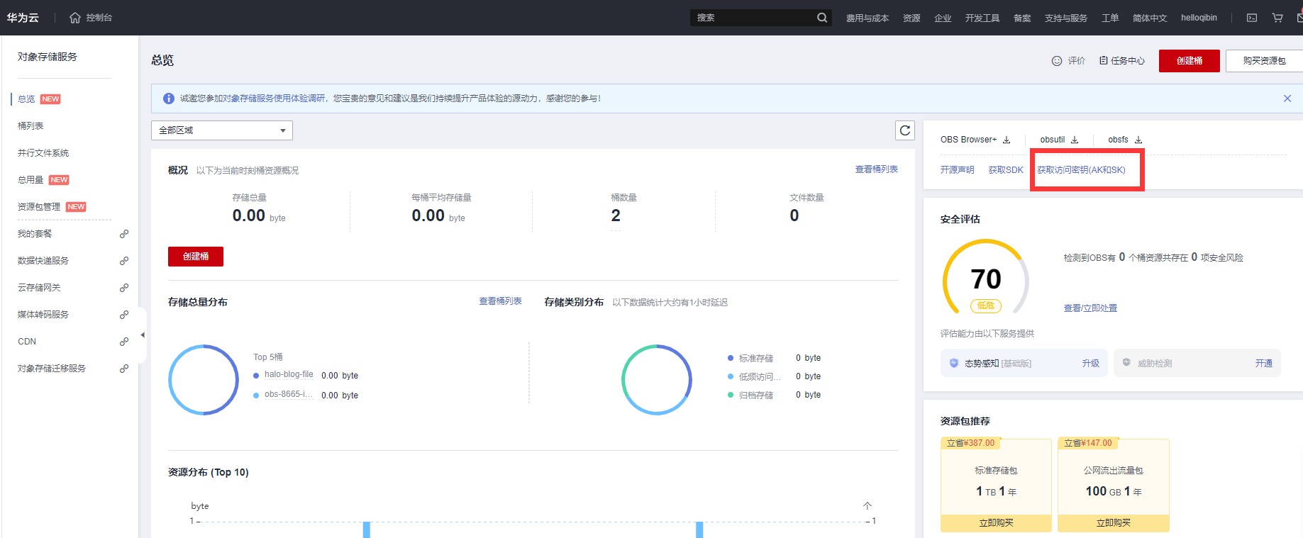Click 开通 for 威胁检测
The height and width of the screenshot is (538, 1303).
pyautogui.click(x=1264, y=364)
